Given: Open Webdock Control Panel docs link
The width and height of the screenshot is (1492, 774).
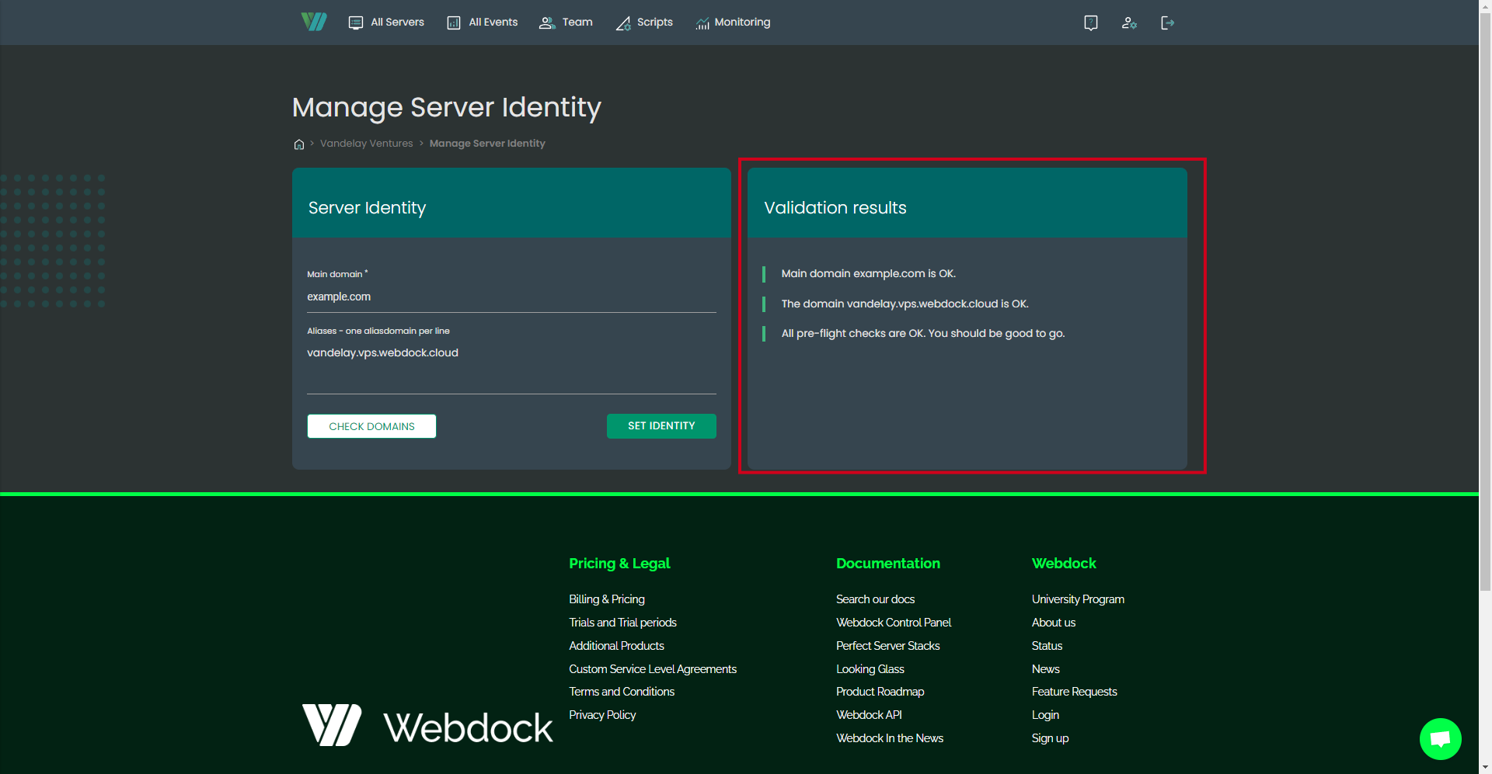Looking at the screenshot, I should 894,623.
